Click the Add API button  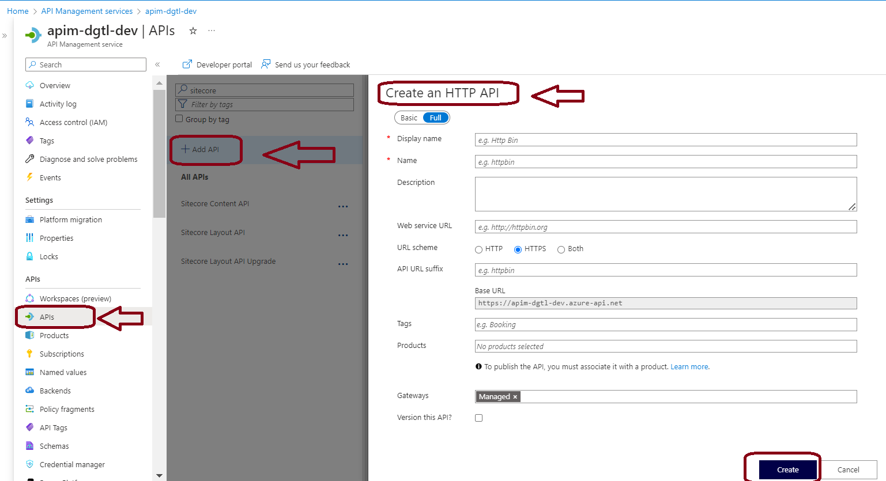200,149
